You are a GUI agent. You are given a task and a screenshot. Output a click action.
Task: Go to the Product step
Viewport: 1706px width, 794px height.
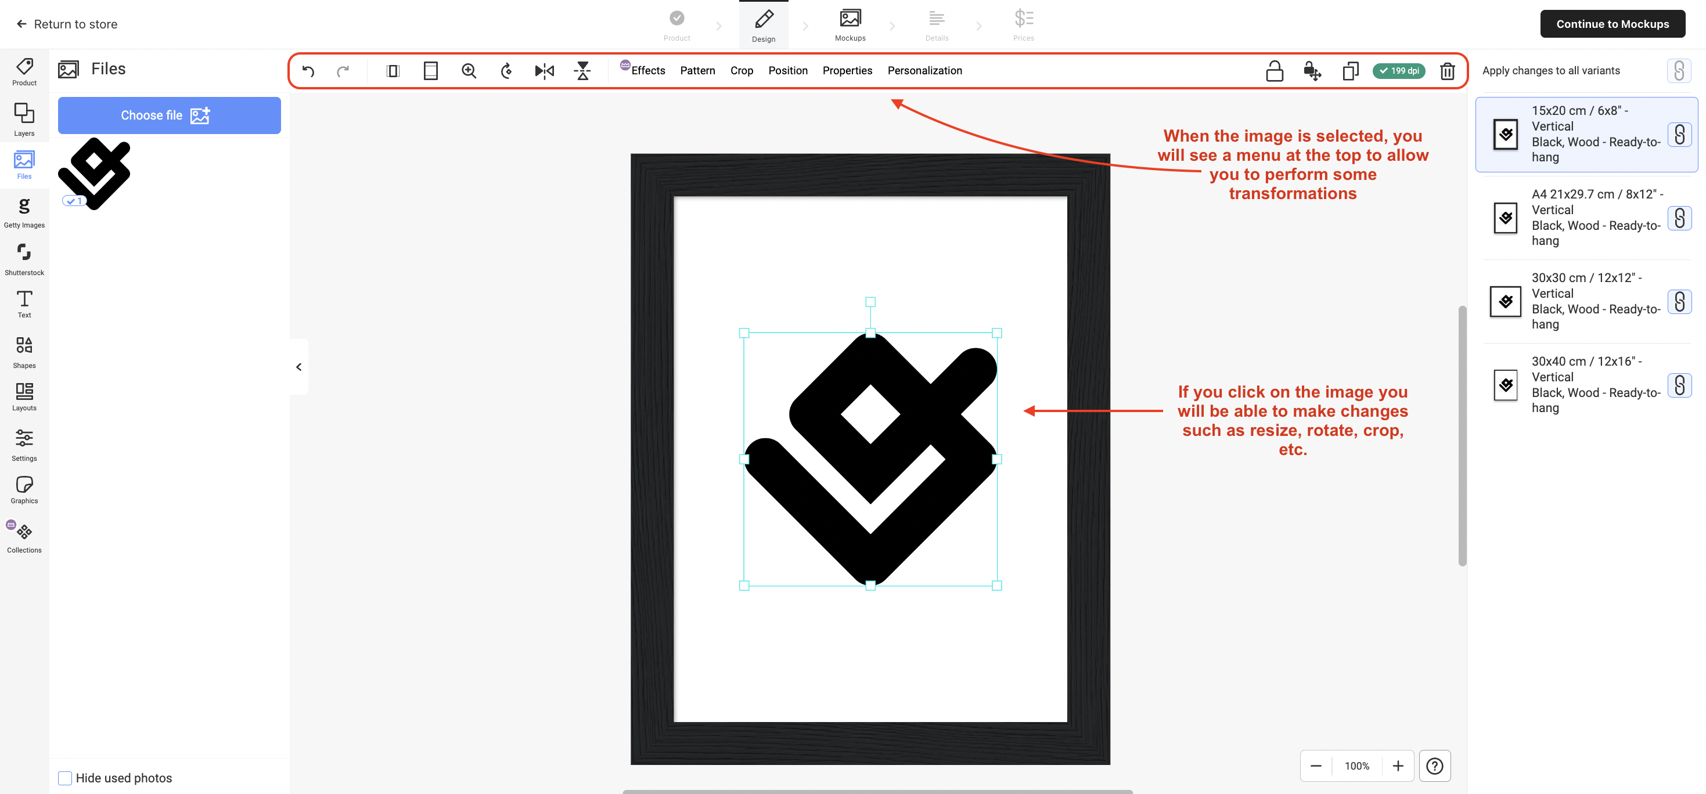click(x=676, y=25)
